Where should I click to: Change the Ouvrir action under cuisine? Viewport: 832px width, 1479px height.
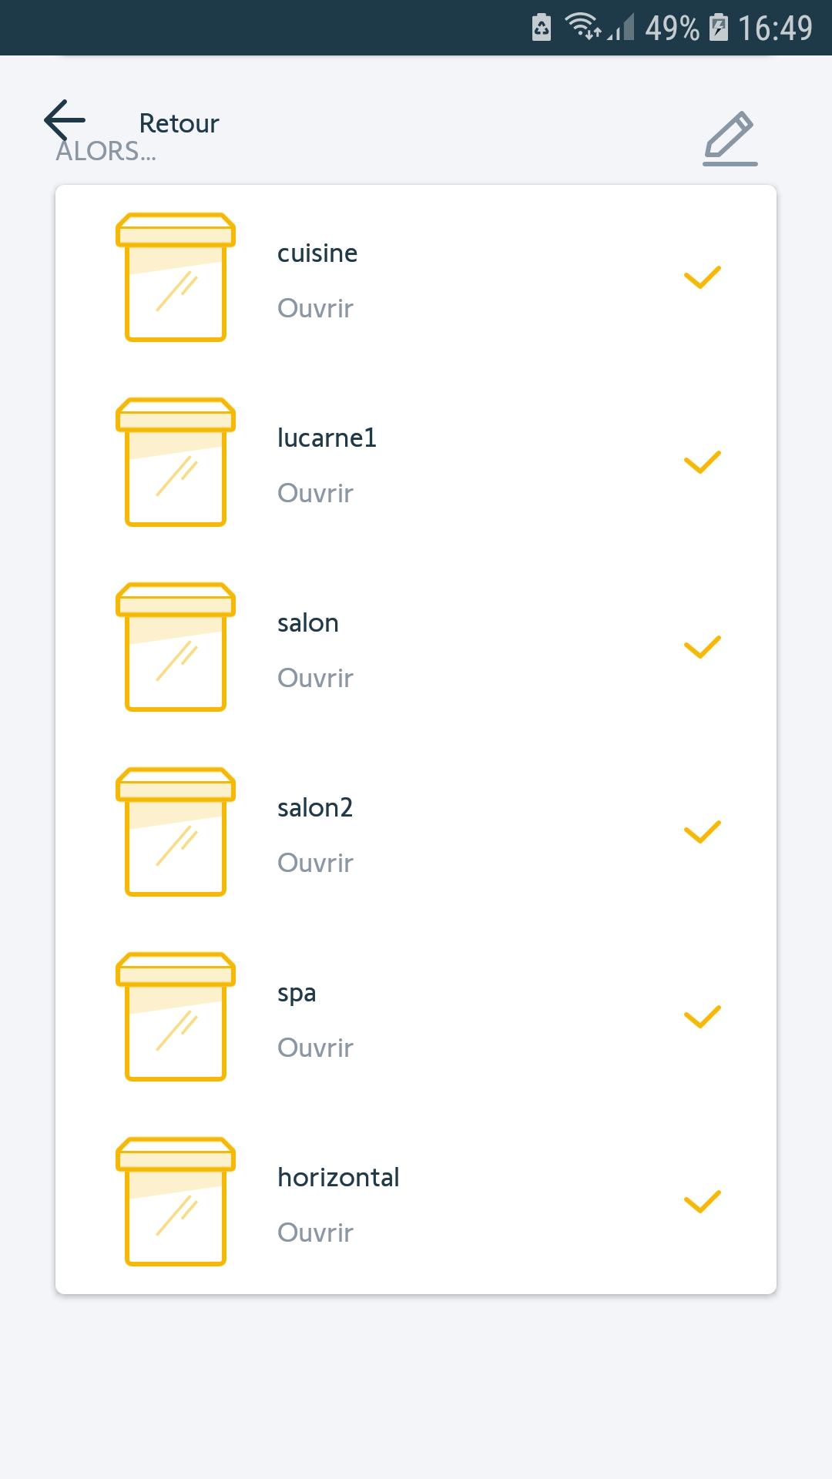(315, 309)
